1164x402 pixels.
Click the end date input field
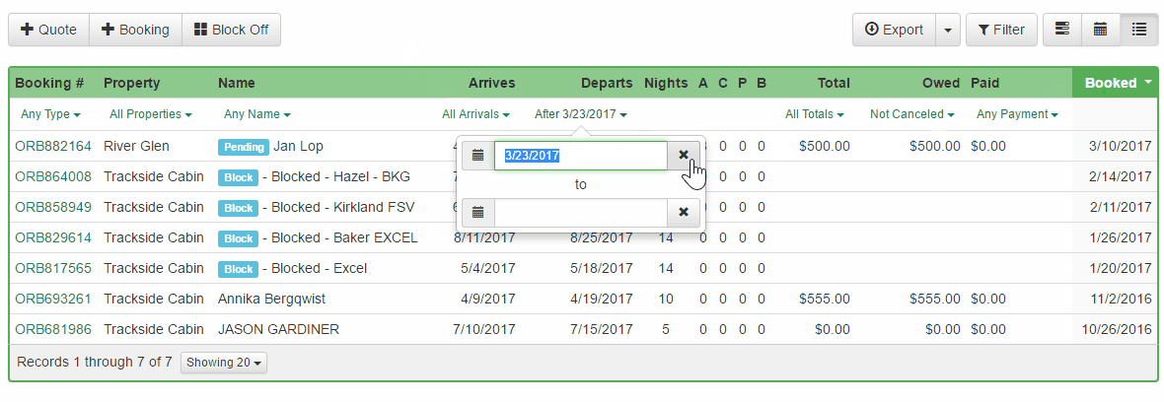(581, 212)
